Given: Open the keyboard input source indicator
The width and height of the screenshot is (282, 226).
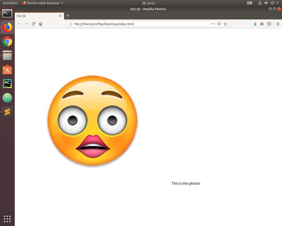Looking at the screenshot, I should click(x=250, y=3).
